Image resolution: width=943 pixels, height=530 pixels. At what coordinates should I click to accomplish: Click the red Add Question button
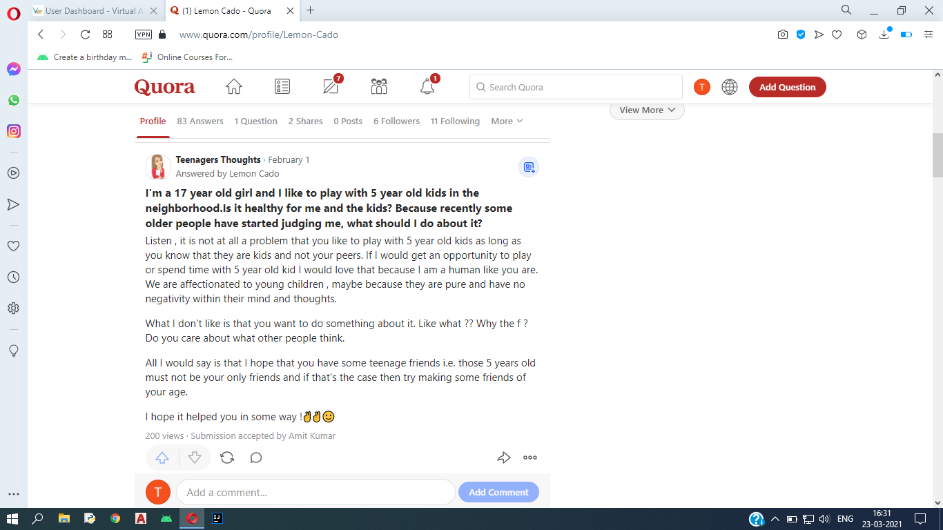(788, 87)
